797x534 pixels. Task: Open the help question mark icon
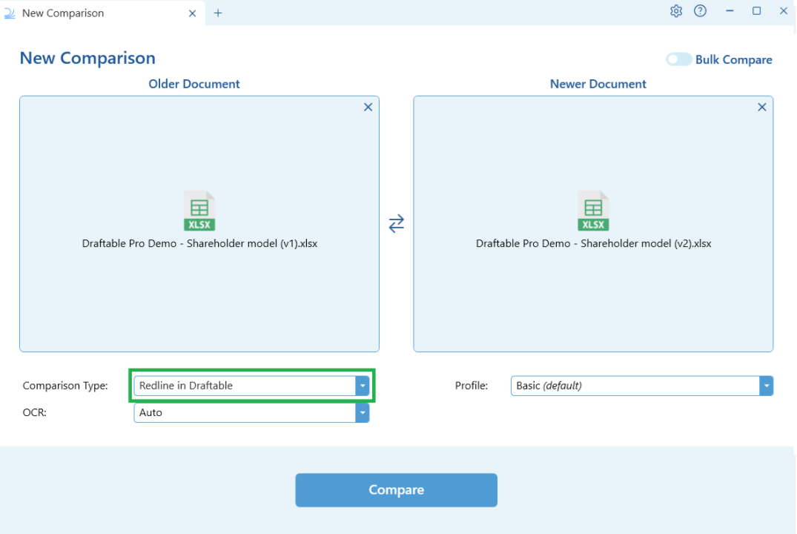tap(700, 11)
